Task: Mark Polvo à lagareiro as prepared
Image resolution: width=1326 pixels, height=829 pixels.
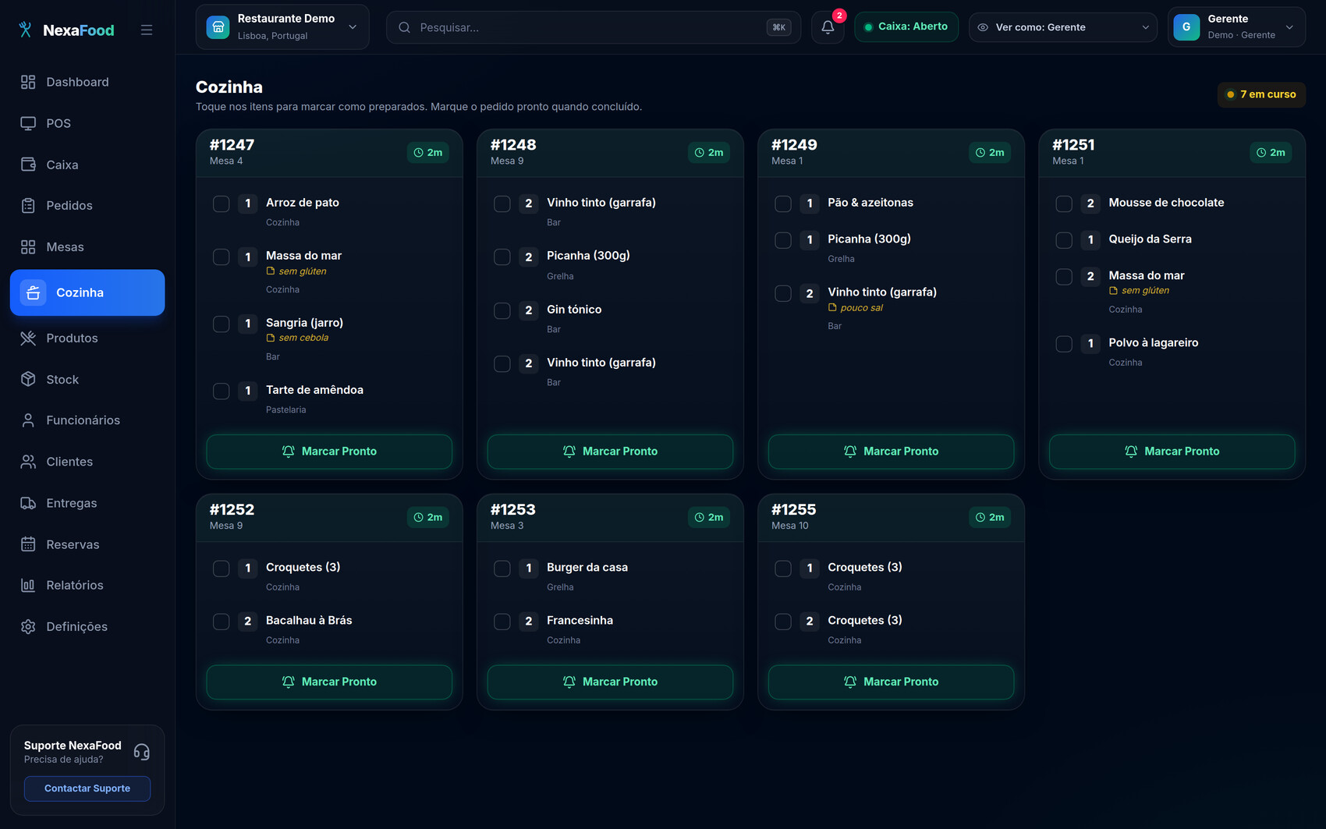Action: click(x=1064, y=344)
